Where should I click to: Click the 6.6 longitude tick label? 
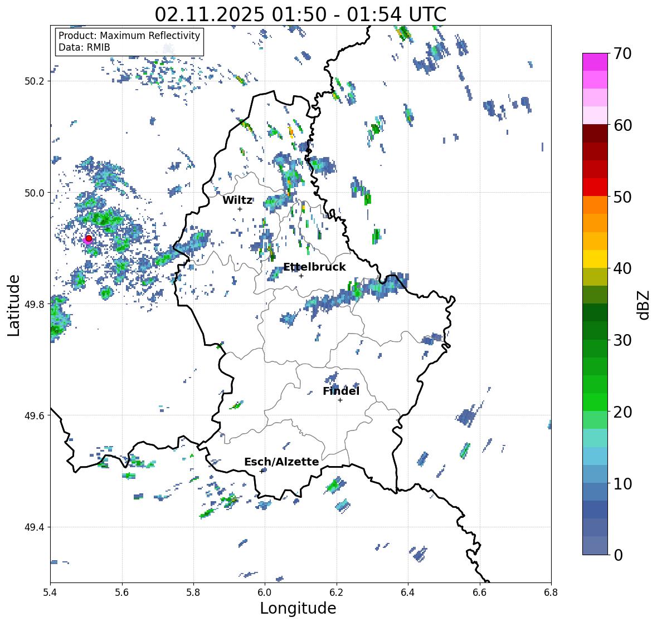(x=480, y=592)
